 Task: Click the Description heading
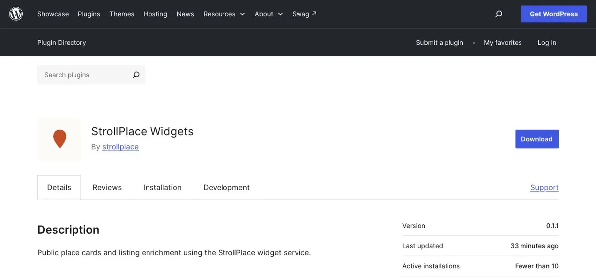[x=69, y=230]
